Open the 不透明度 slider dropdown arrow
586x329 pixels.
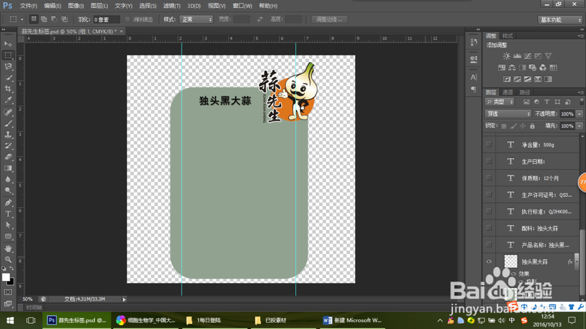[x=580, y=114]
